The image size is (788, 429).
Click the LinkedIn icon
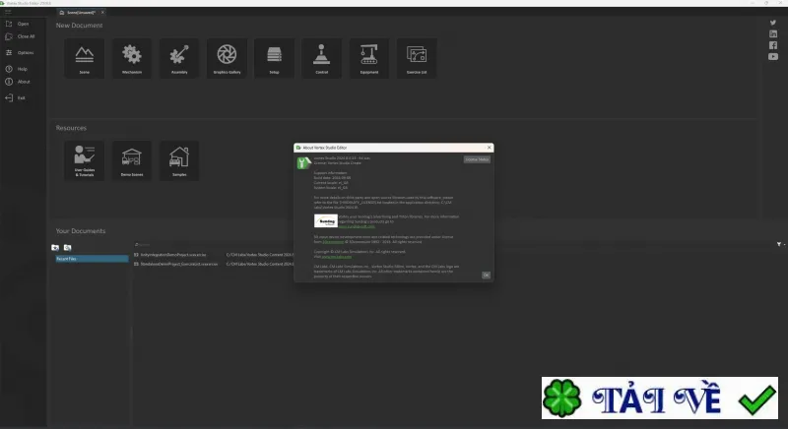pyautogui.click(x=773, y=34)
